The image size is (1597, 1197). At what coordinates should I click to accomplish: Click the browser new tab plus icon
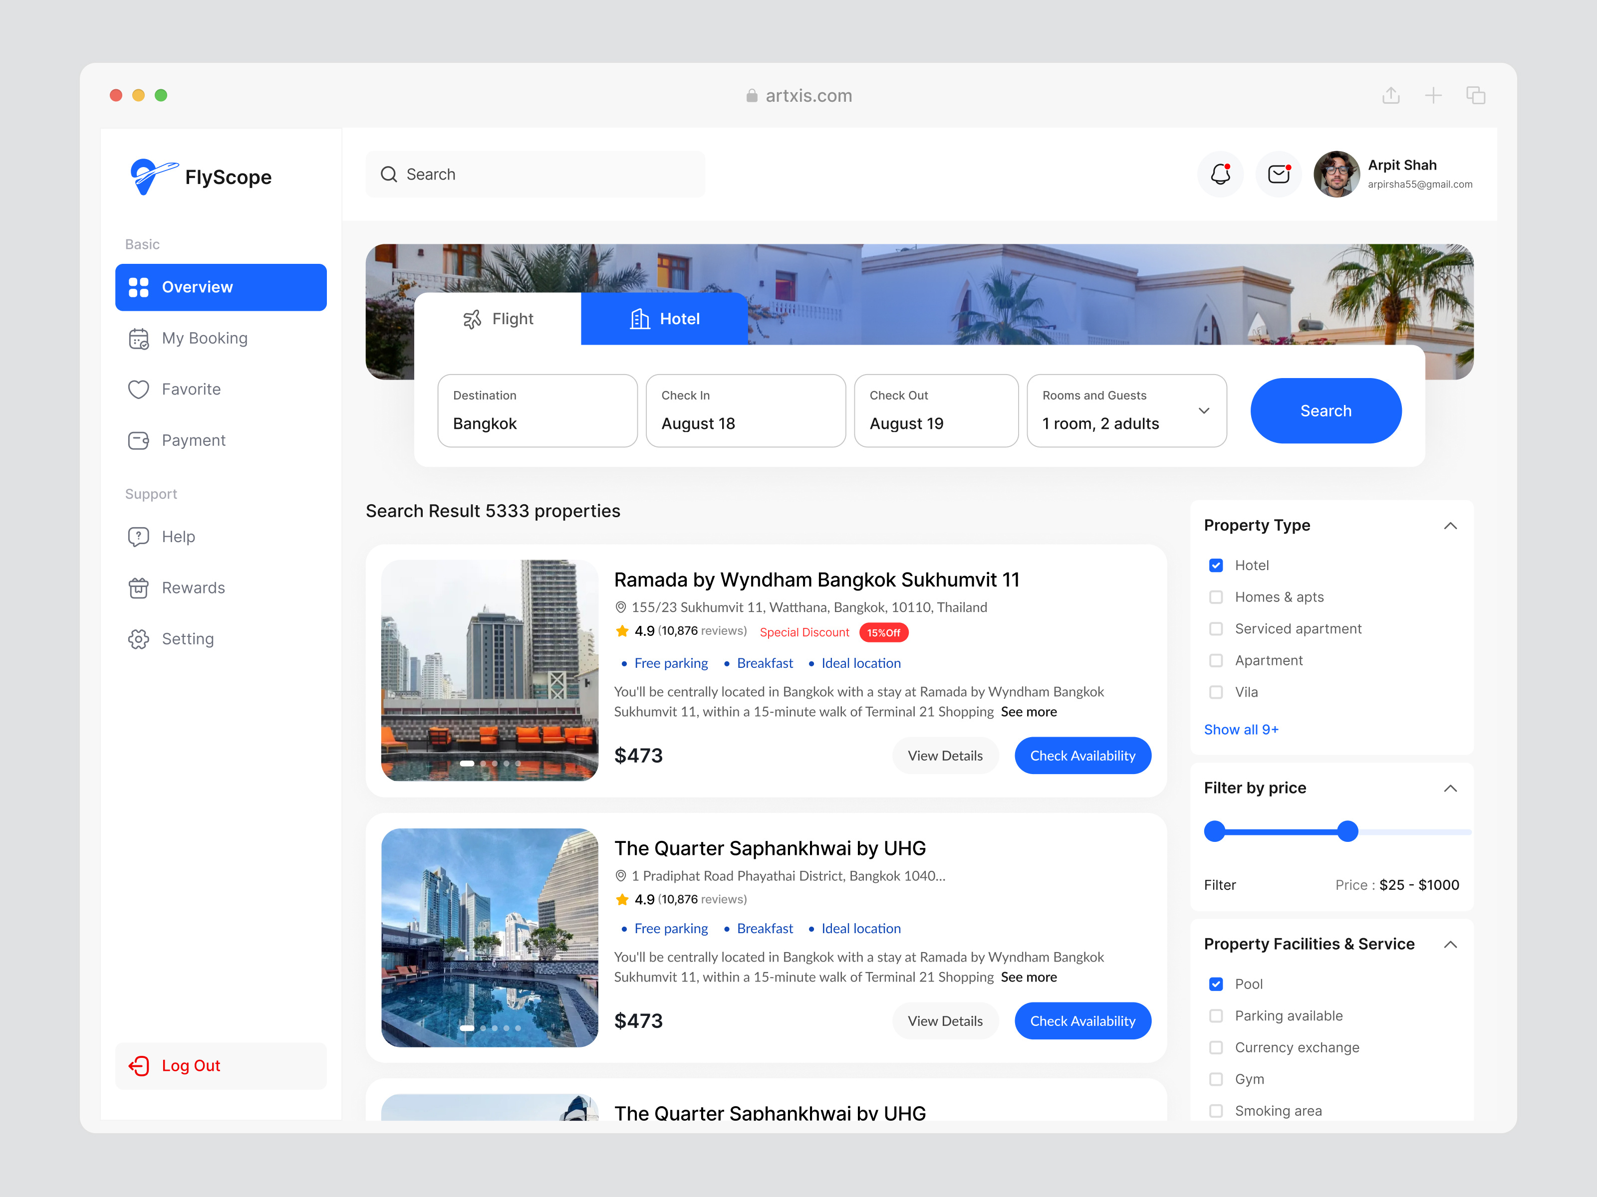[1433, 95]
